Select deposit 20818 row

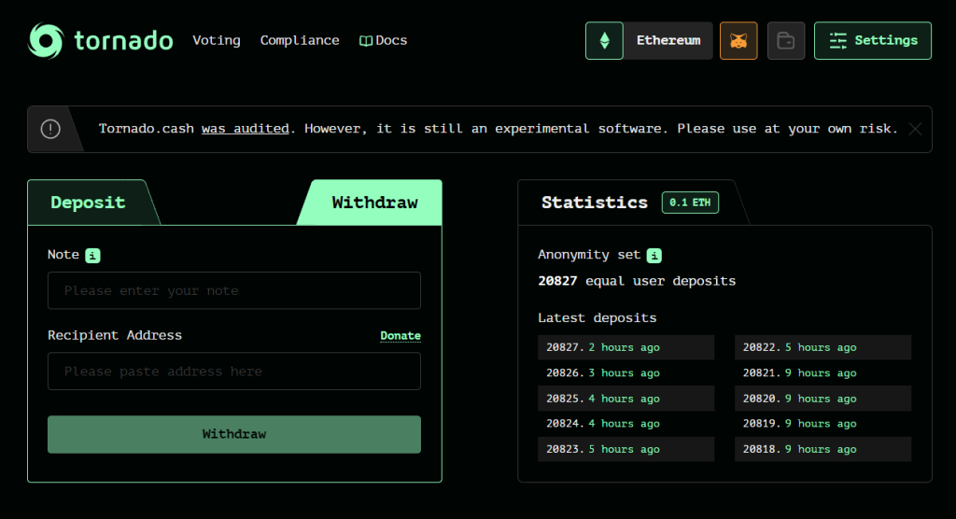click(x=822, y=449)
